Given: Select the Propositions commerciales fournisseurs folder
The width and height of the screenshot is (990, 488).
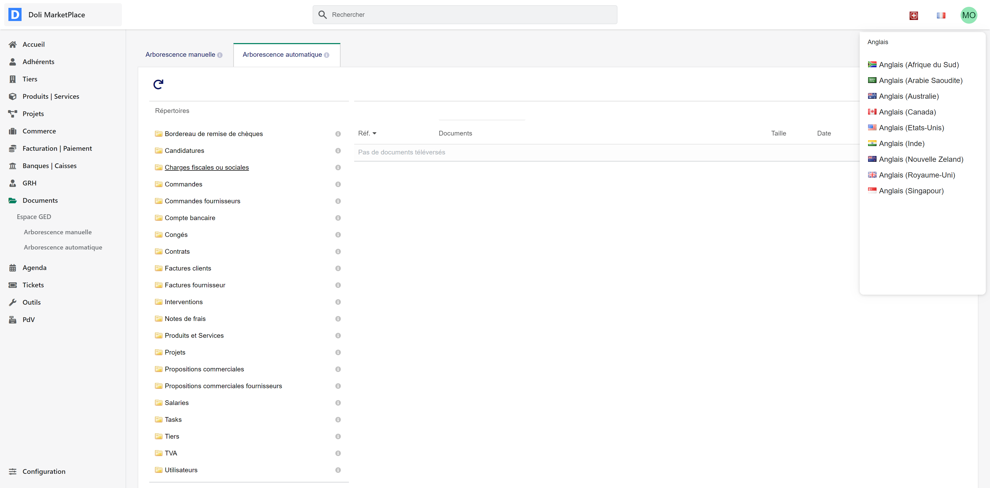Looking at the screenshot, I should [x=223, y=386].
